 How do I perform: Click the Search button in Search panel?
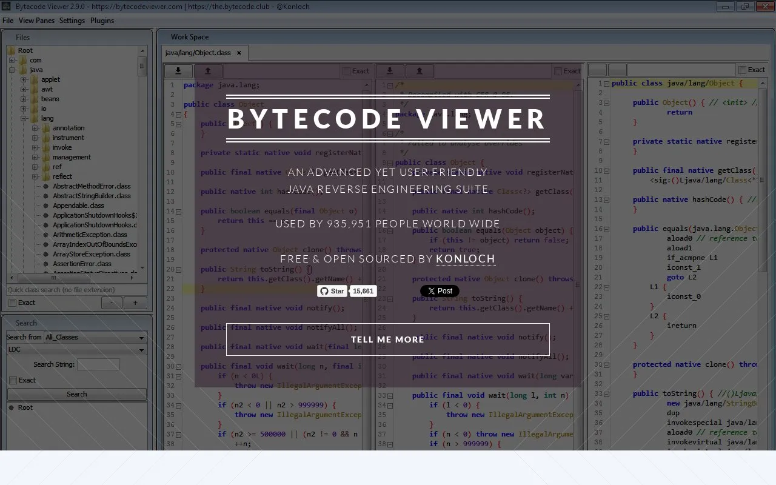click(x=77, y=394)
